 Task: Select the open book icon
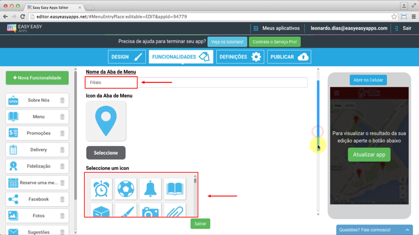[x=175, y=189]
